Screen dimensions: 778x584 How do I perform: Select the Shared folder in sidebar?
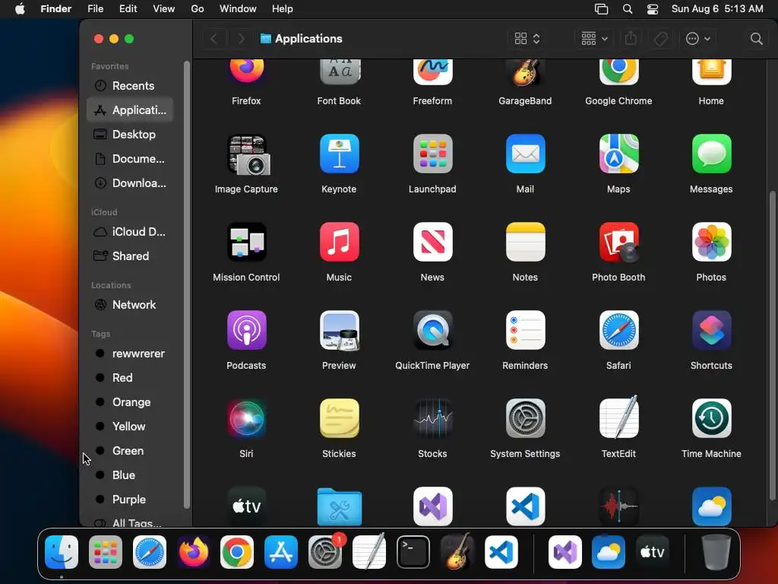(x=130, y=256)
